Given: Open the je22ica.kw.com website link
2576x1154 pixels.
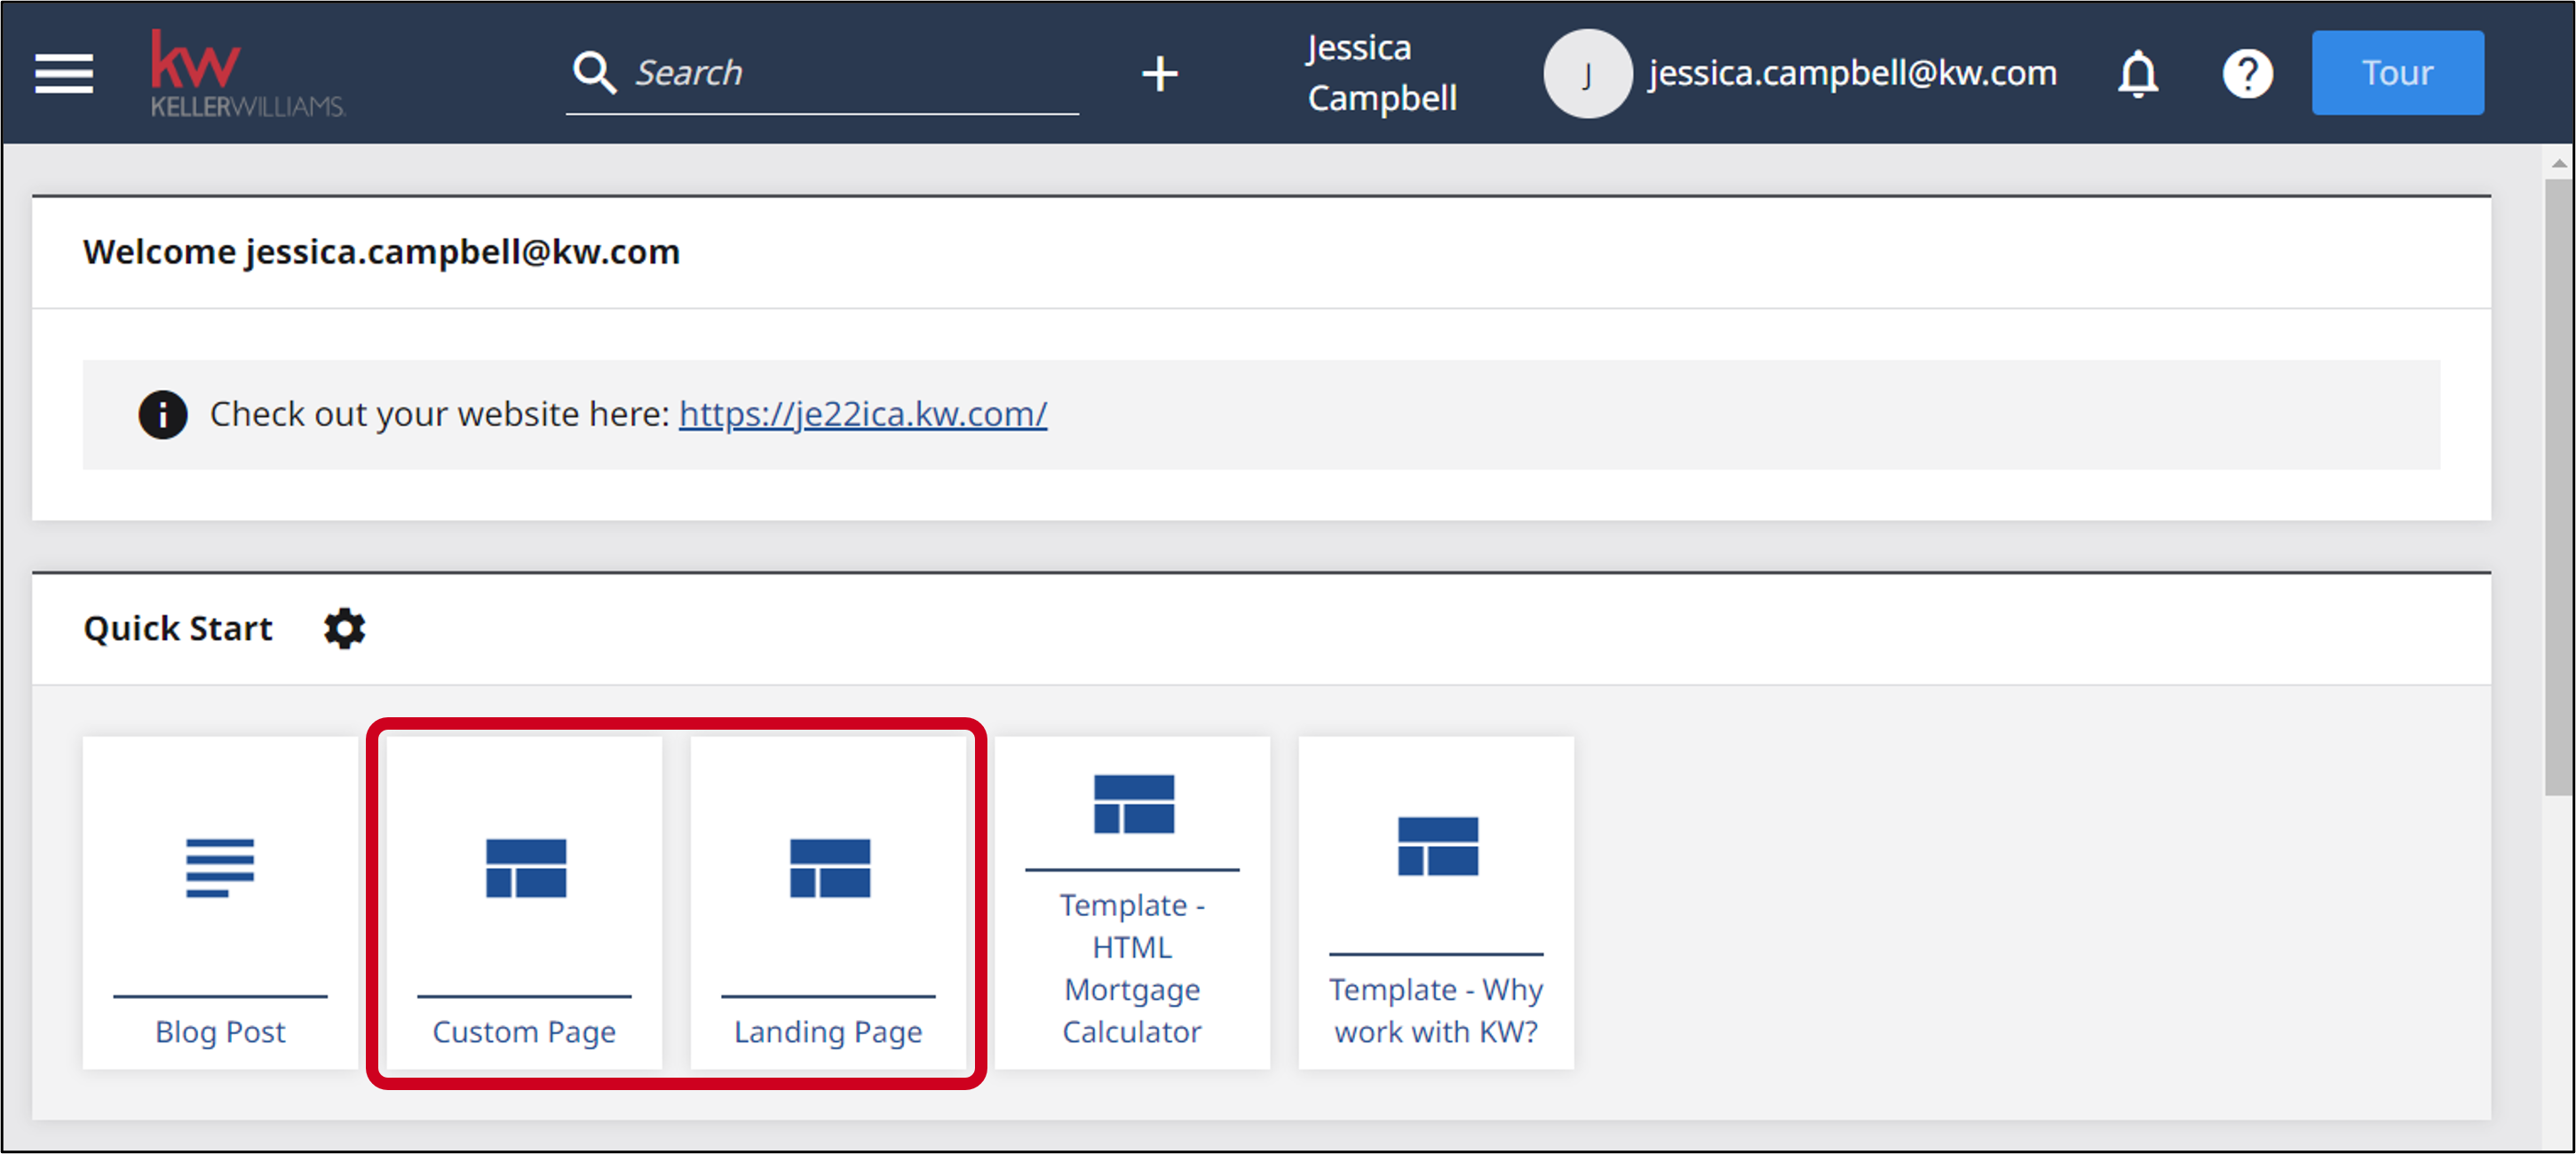Looking at the screenshot, I should (x=863, y=414).
